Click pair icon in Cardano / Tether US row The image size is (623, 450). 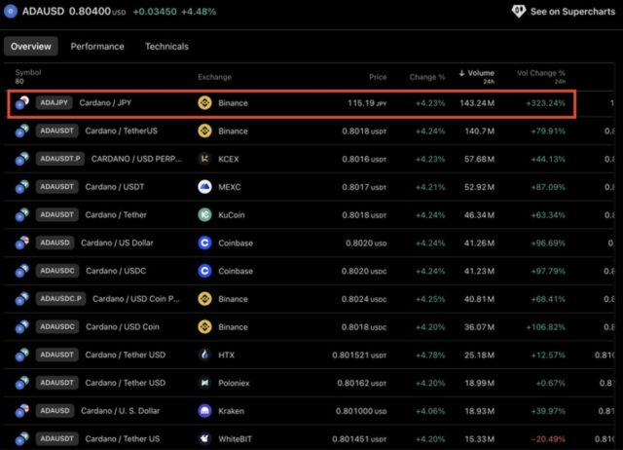pyautogui.click(x=22, y=439)
